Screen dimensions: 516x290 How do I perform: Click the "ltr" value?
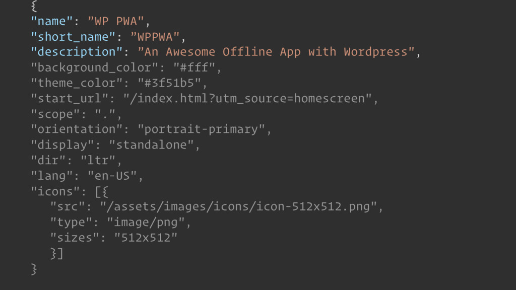pyautogui.click(x=98, y=161)
